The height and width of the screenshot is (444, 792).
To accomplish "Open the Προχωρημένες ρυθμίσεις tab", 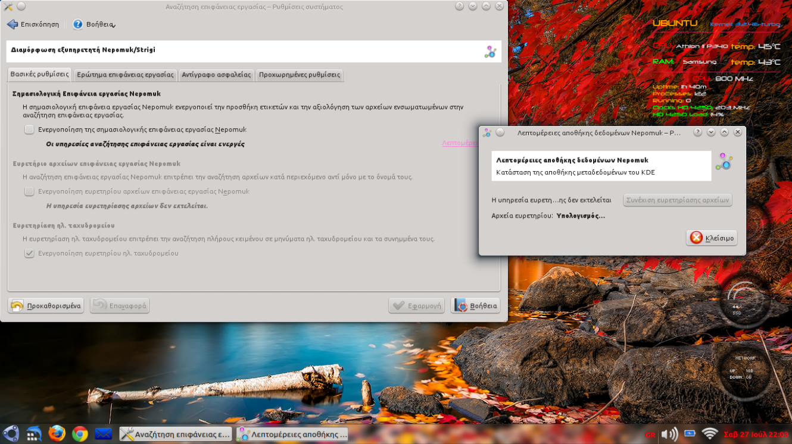I will tap(299, 75).
